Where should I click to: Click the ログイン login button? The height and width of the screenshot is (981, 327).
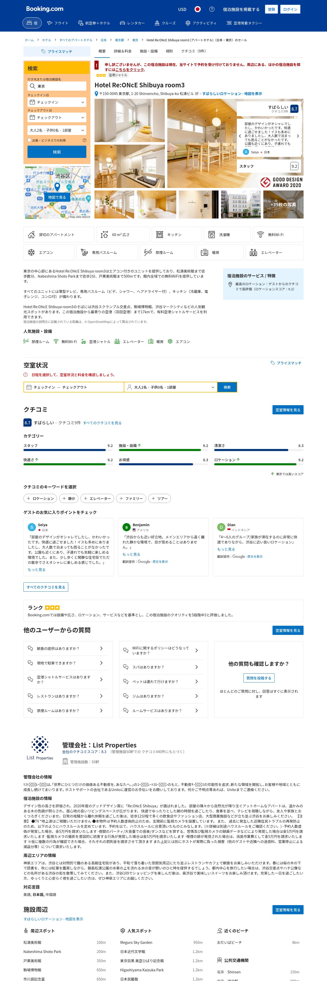coord(290,9)
